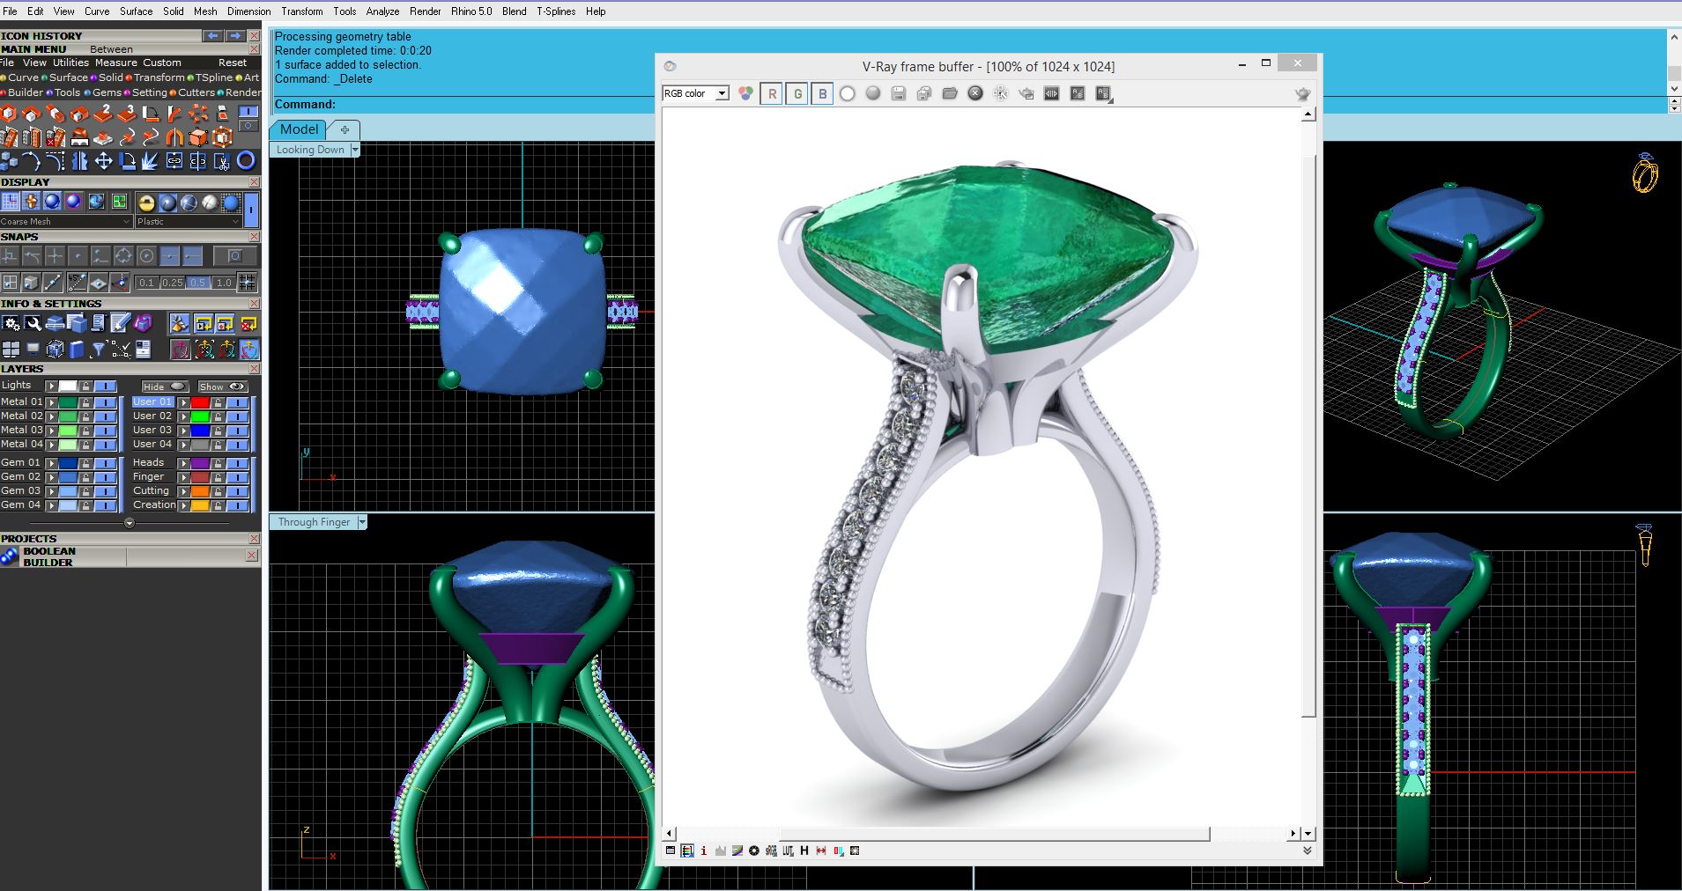Toggle the 0.5 snap increment button
Screen dimensions: 1682x891
(197, 283)
